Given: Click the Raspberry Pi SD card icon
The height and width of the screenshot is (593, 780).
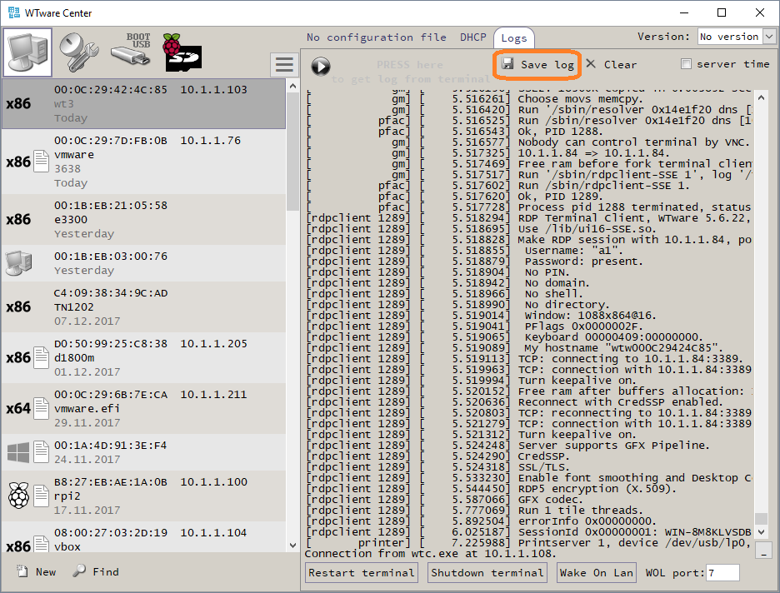Looking at the screenshot, I should pyautogui.click(x=182, y=52).
